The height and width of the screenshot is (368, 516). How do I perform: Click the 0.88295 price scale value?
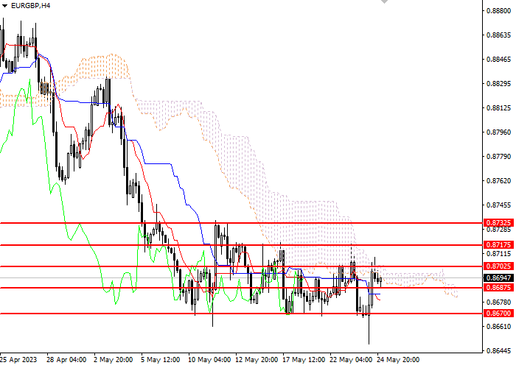point(498,84)
